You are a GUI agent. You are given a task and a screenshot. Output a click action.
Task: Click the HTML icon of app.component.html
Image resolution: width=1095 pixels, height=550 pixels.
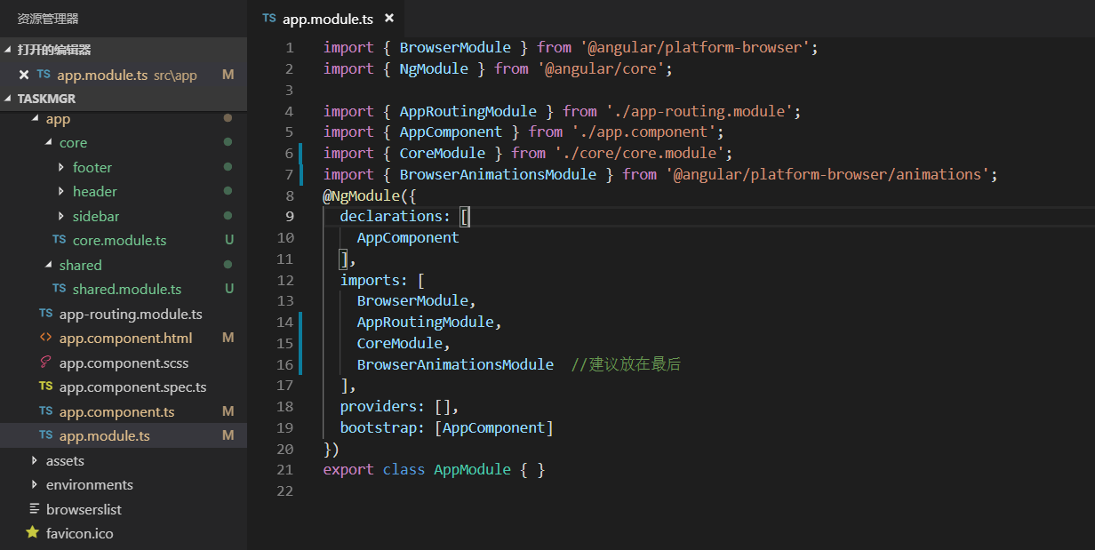pos(45,338)
